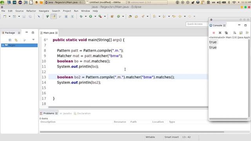Image resolution: width=251 pixels, height=141 pixels.
Task: Close the Main.java editor tab
Action: point(56,33)
